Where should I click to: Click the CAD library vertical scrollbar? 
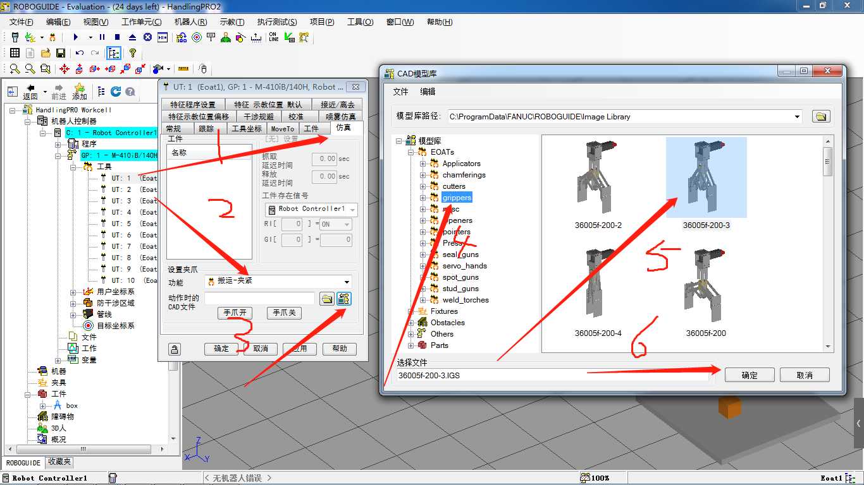pos(827,243)
